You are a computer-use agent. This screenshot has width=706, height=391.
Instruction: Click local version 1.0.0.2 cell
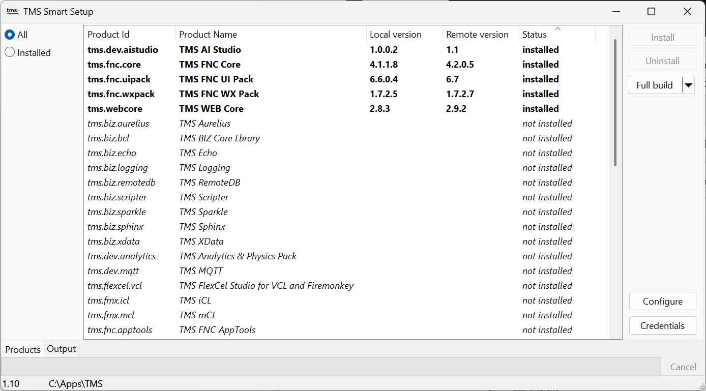pyautogui.click(x=384, y=50)
